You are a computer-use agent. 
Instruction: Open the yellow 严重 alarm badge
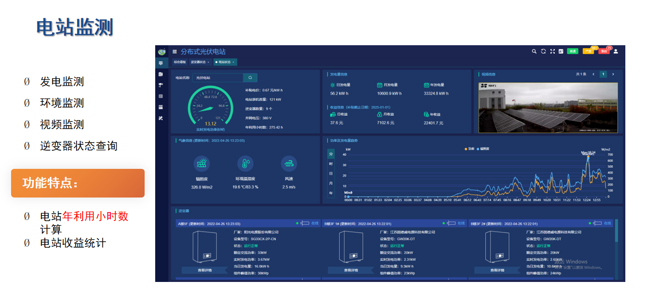click(588, 51)
